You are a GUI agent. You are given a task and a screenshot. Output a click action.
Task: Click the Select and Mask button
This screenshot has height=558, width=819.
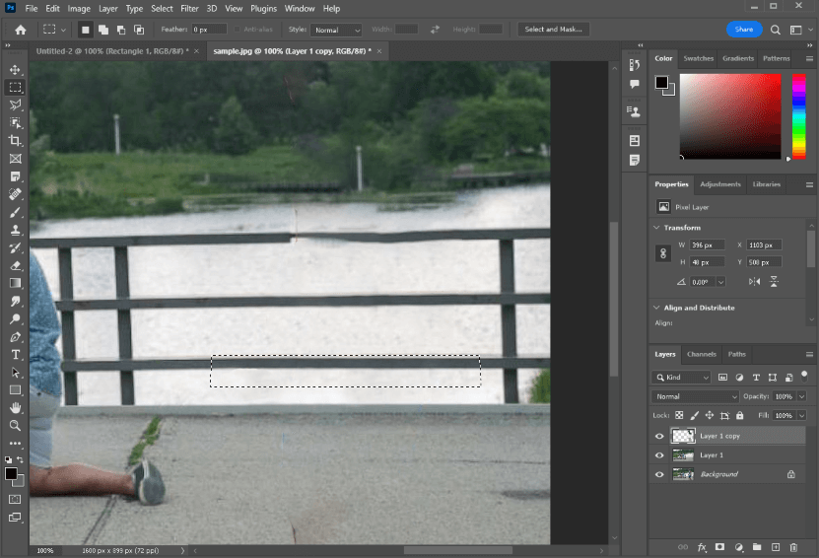pyautogui.click(x=554, y=30)
